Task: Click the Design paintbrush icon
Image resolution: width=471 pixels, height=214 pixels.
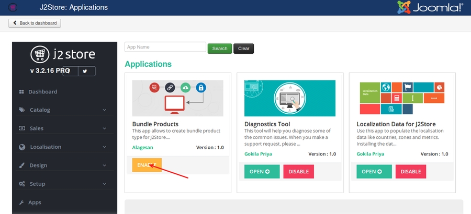Action: pyautogui.click(x=21, y=165)
